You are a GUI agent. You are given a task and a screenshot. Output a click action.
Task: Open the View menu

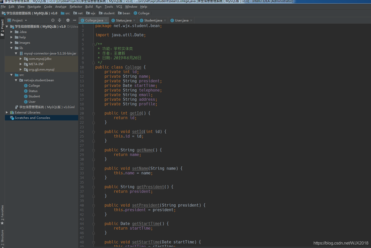tap(21, 7)
